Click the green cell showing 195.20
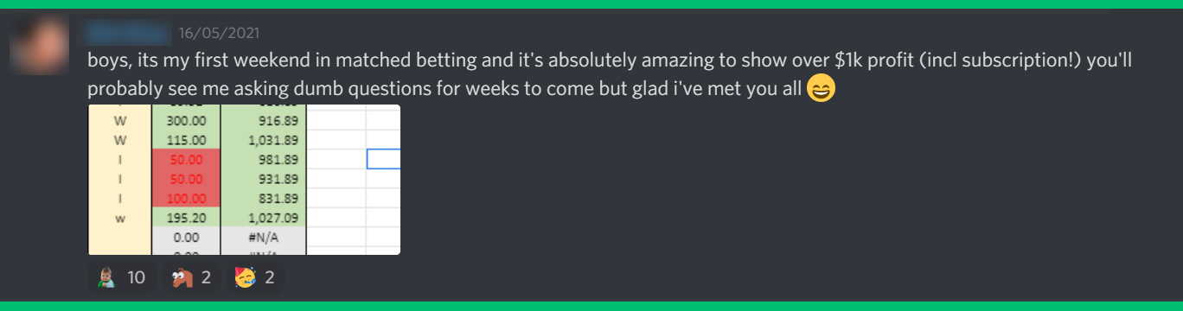1183x311 pixels. point(186,218)
